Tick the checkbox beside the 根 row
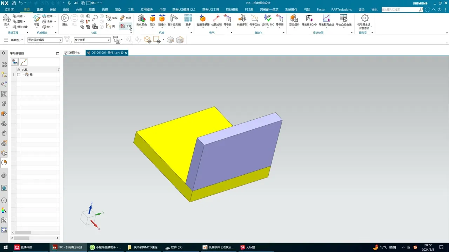Screen dimensions: 449x252 19,75
